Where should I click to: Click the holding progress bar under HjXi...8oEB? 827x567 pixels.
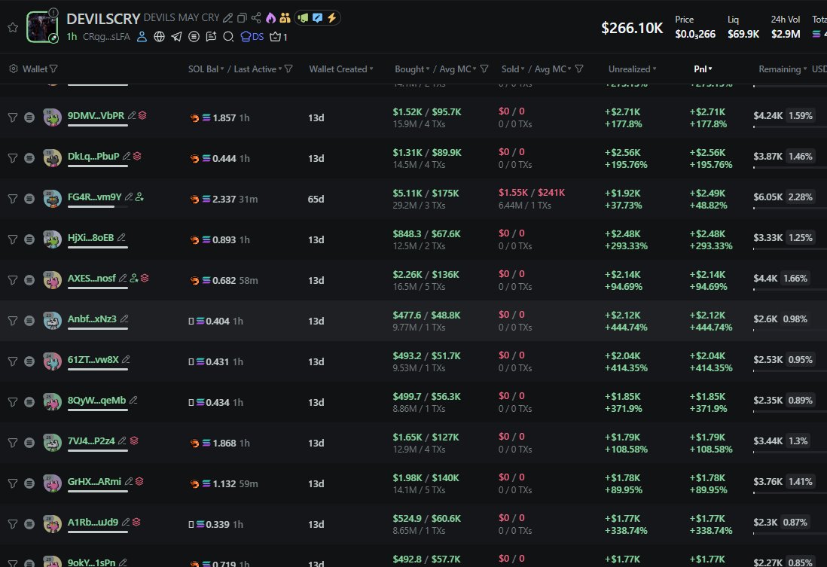tap(97, 247)
